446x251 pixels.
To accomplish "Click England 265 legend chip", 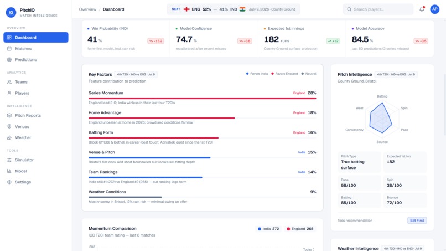I will click(x=300, y=229).
